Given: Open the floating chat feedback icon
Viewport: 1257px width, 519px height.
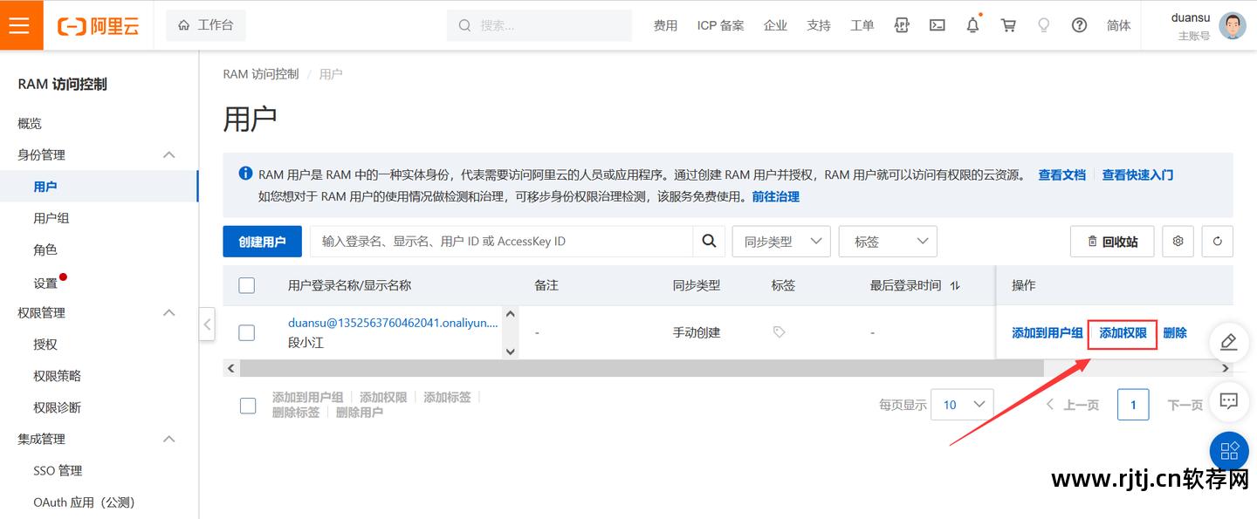Looking at the screenshot, I should coord(1229,401).
